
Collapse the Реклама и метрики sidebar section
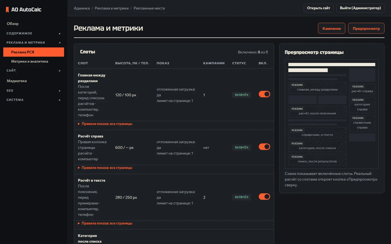[34, 43]
